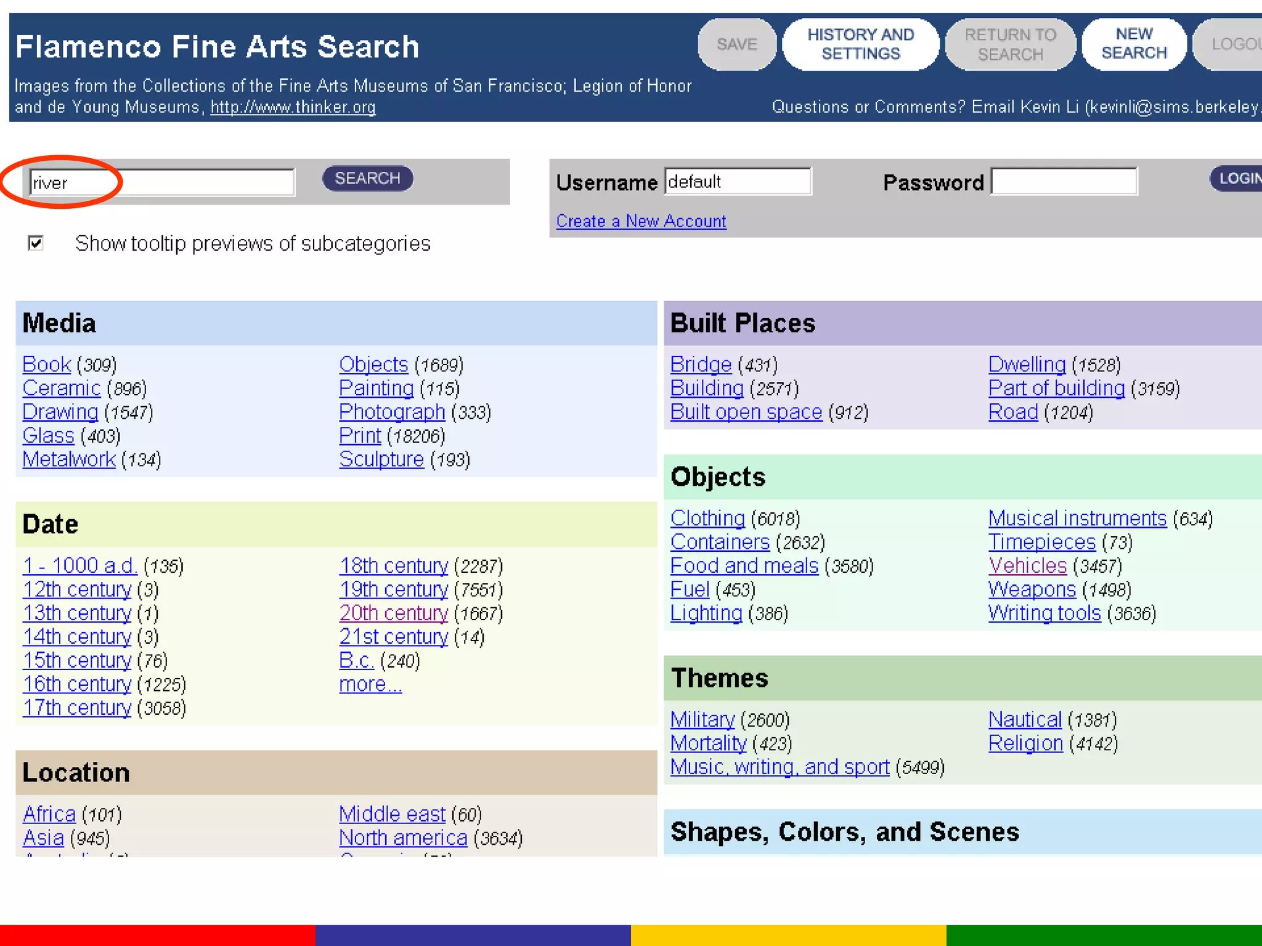Toggle the tooltip previews checkbox

tap(36, 243)
